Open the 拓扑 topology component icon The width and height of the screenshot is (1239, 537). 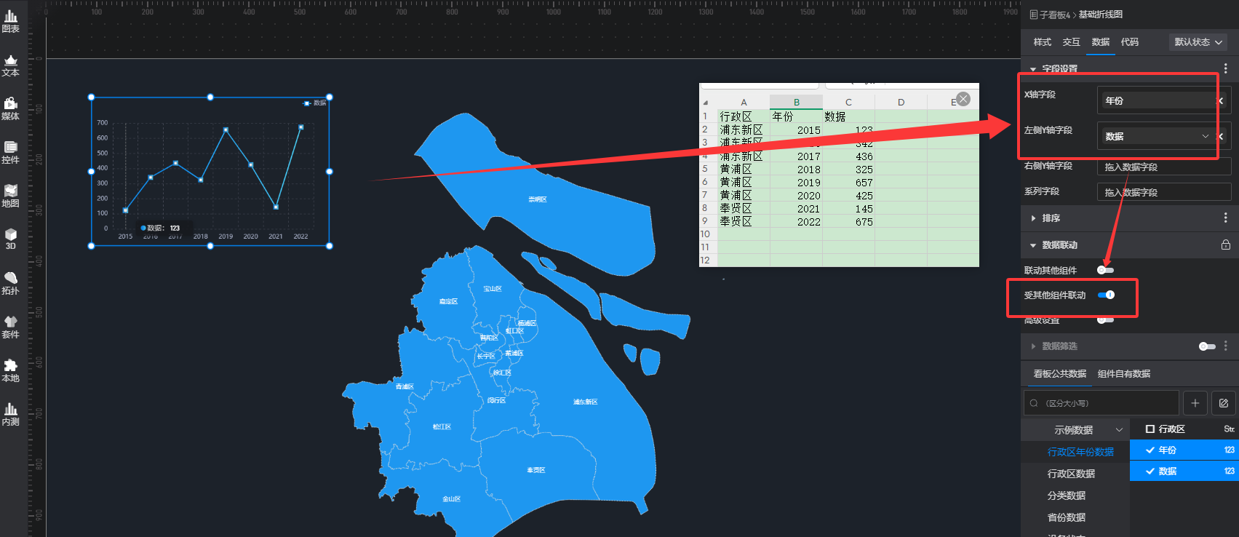coord(11,283)
